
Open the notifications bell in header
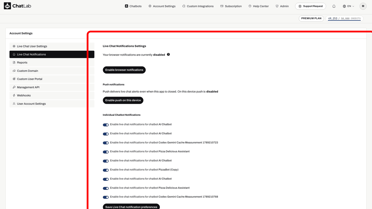tap(334, 6)
